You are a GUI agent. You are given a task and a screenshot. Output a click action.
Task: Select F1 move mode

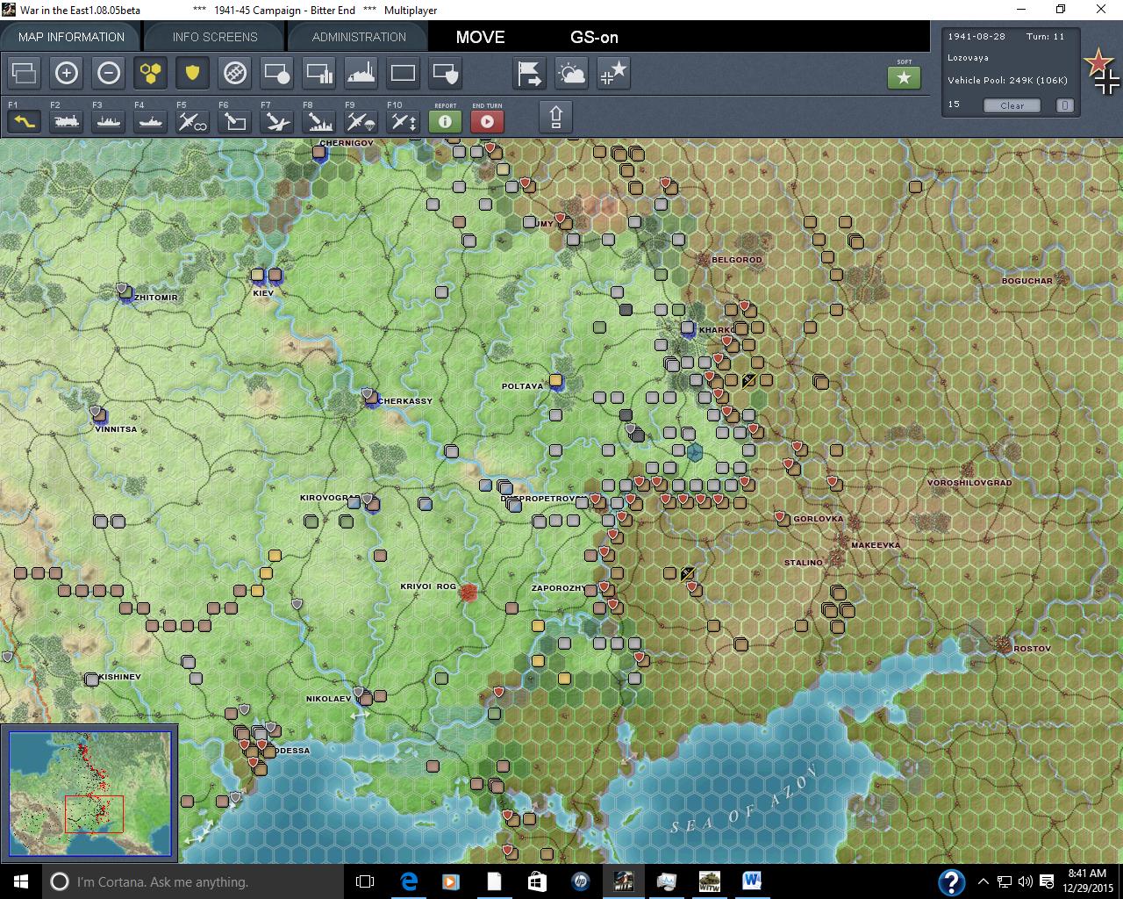pyautogui.click(x=25, y=121)
